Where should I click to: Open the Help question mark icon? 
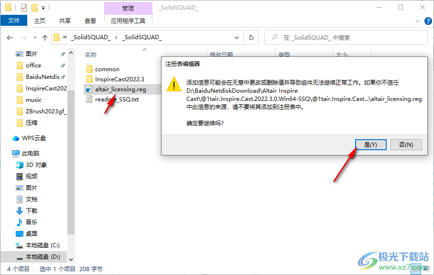point(428,21)
